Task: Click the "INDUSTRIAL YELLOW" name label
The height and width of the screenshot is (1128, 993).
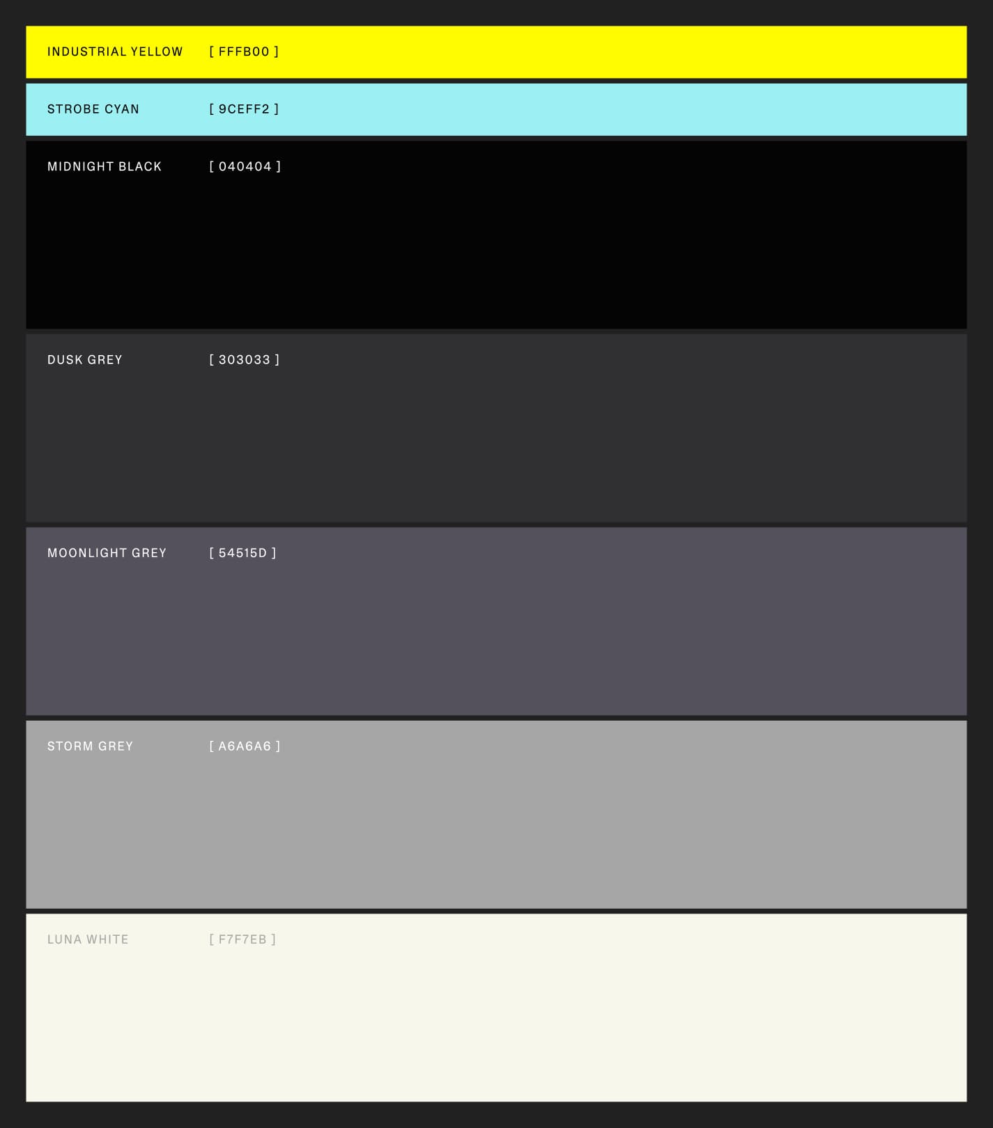Action: click(x=115, y=52)
